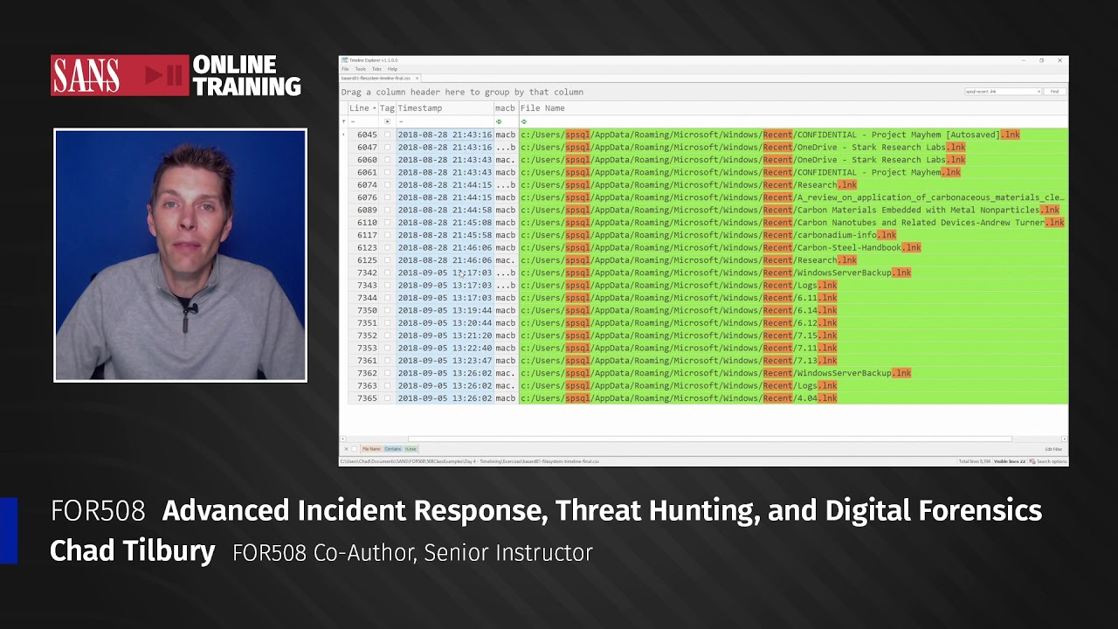Select the WindowsServerBackup.lnk row on line 7362
This screenshot has width=1118, height=629.
point(793,373)
